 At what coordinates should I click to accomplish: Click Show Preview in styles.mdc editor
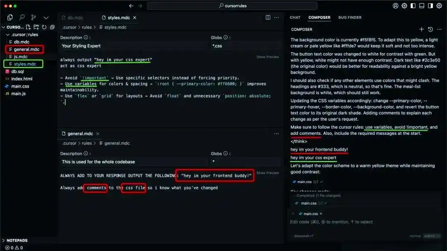click(267, 57)
